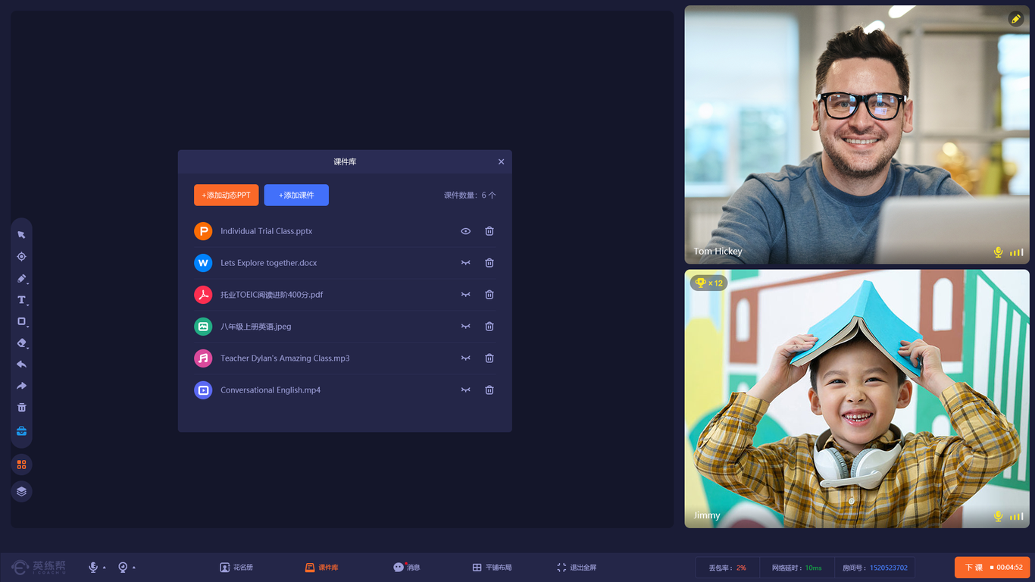Image resolution: width=1035 pixels, height=582 pixels.
Task: Select the laser pointer target tool
Action: [21, 257]
